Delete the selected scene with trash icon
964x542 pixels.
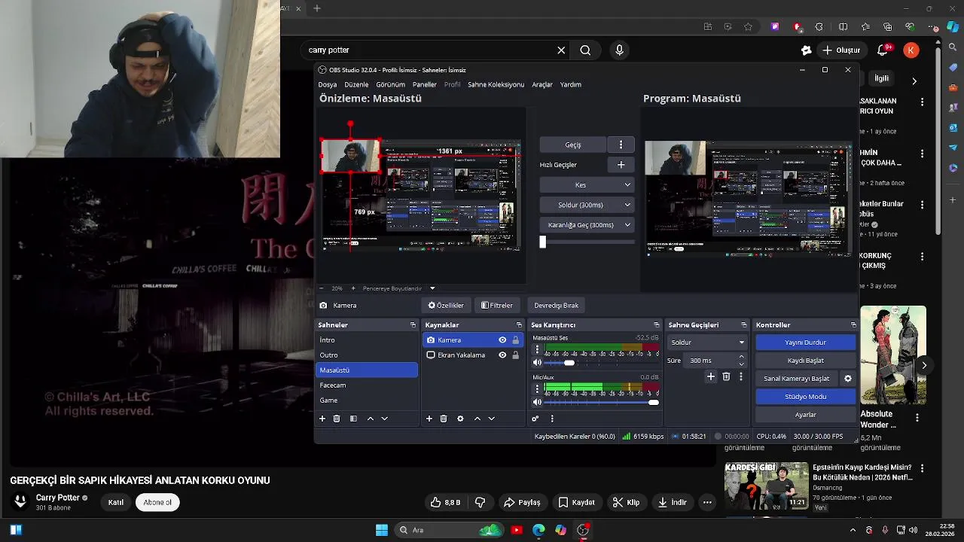click(x=337, y=419)
